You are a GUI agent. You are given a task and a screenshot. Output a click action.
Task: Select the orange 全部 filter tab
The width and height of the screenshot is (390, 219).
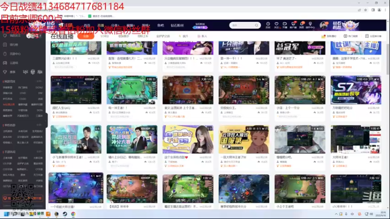(x=86, y=36)
